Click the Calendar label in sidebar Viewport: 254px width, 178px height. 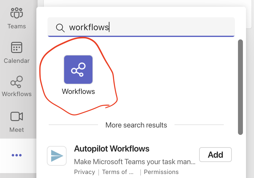click(17, 61)
